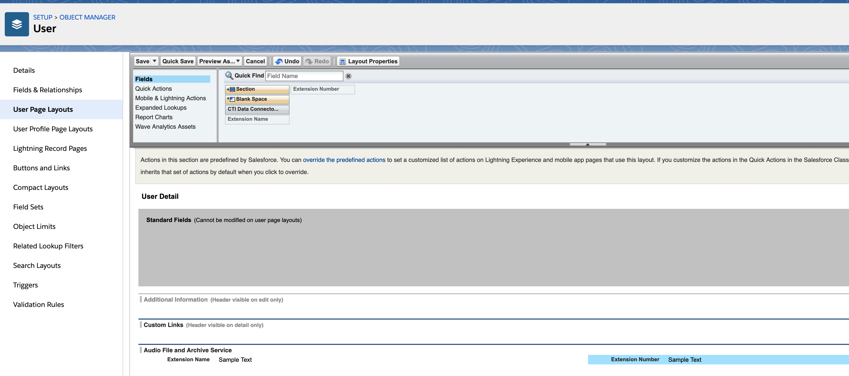Screen dimensions: 849x376
Task: Open Layout Properties
Action: (368, 61)
